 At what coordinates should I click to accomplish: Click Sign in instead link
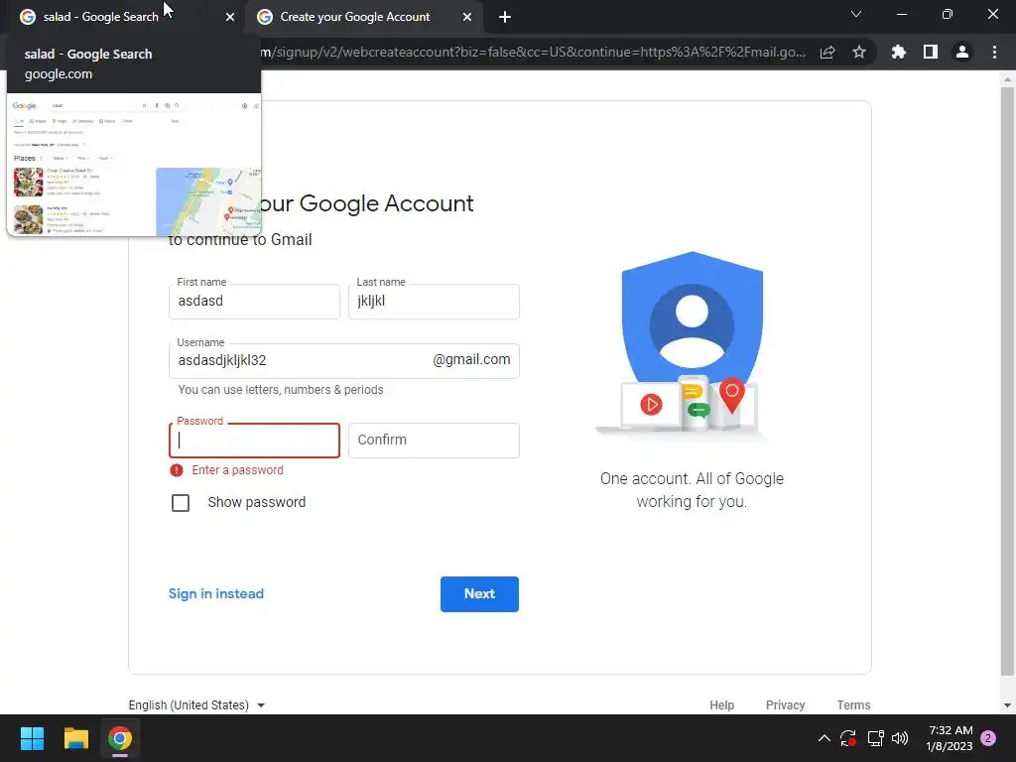click(216, 593)
